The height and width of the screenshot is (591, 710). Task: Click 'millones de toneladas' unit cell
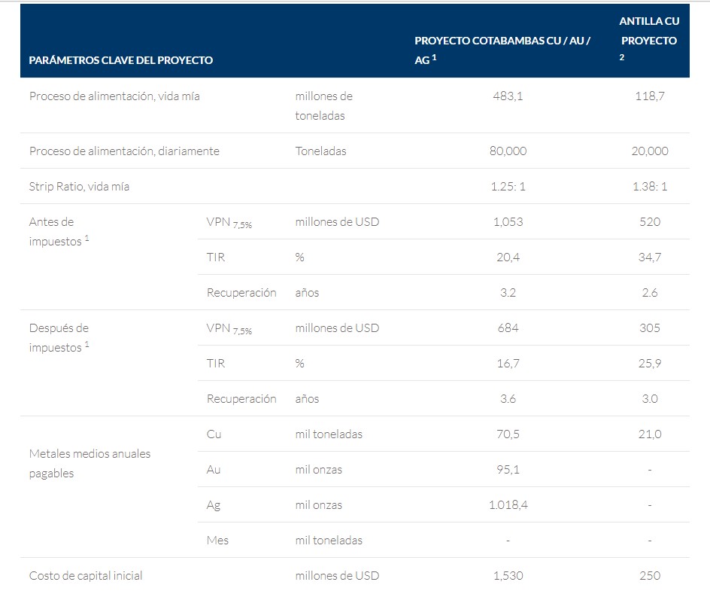323,105
